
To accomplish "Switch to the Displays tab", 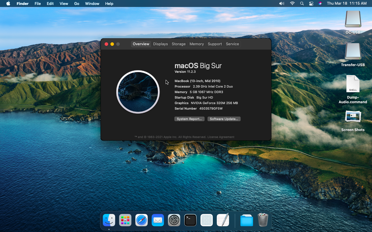I will click(160, 44).
